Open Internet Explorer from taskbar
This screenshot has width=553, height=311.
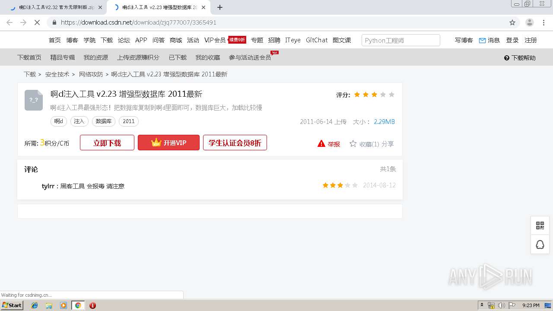(35, 305)
